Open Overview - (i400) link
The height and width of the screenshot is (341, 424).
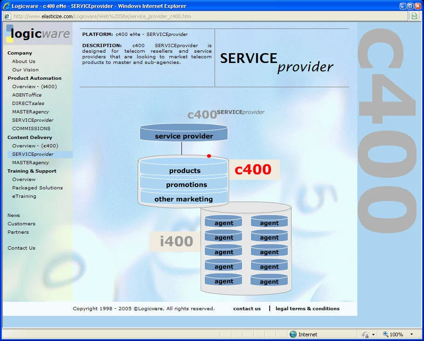pos(35,87)
